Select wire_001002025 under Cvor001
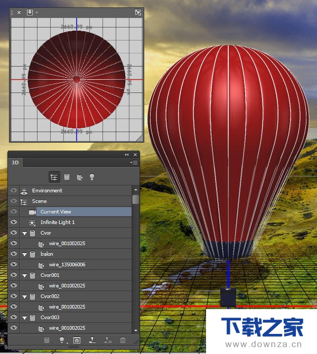This screenshot has width=317, height=354. pyautogui.click(x=76, y=286)
